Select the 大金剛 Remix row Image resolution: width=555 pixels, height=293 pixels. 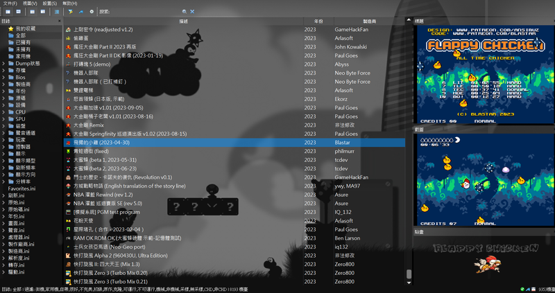click(234, 125)
